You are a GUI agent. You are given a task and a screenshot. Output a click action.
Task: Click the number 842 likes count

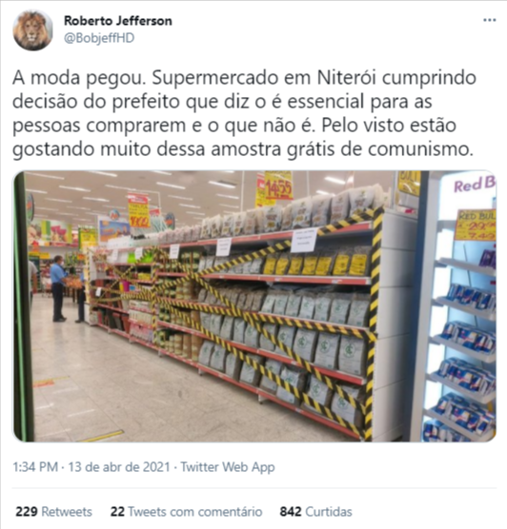pos(291,512)
